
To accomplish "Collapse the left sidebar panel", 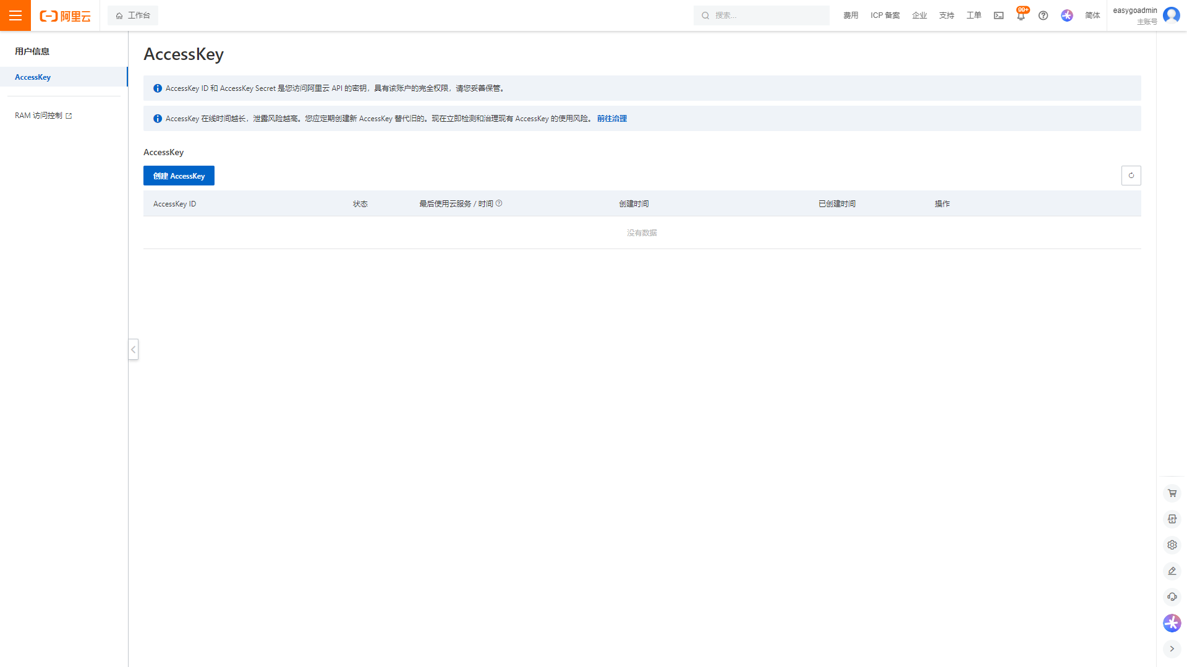I will pyautogui.click(x=133, y=349).
